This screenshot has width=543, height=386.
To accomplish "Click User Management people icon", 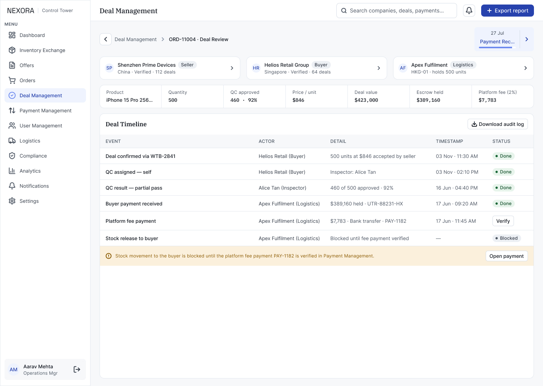I will coord(12,126).
